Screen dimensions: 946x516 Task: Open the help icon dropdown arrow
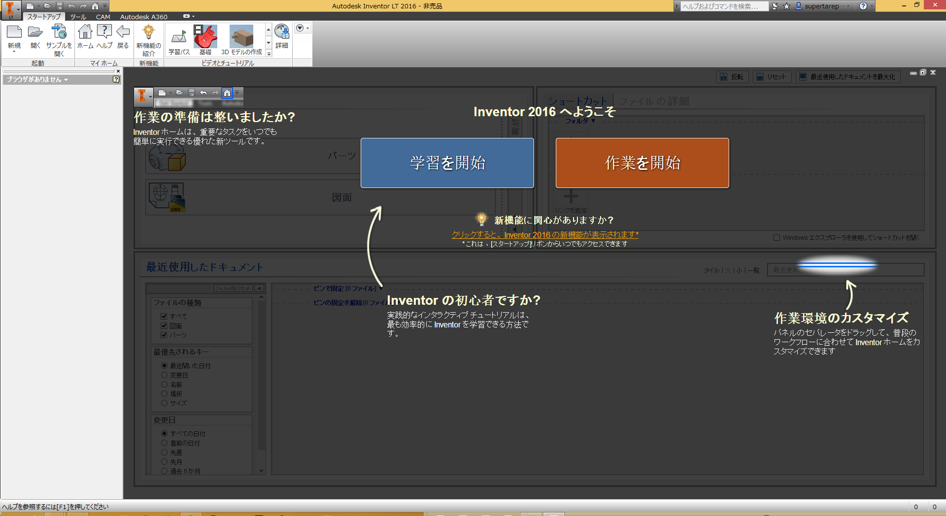(872, 6)
